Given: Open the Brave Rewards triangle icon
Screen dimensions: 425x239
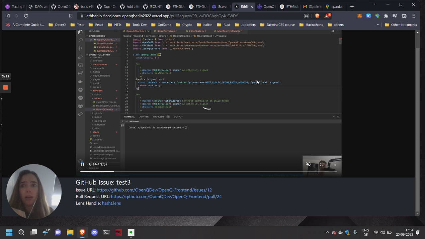Looking at the screenshot, I should [x=327, y=16].
